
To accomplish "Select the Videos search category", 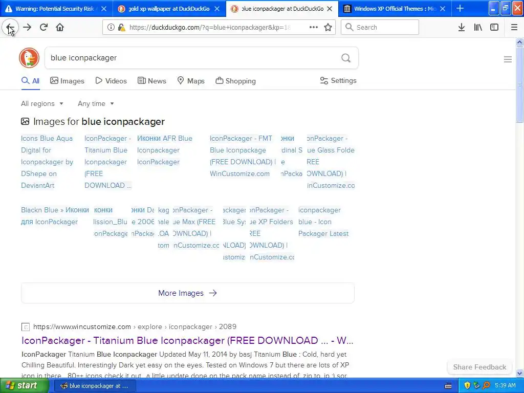I will (111, 81).
